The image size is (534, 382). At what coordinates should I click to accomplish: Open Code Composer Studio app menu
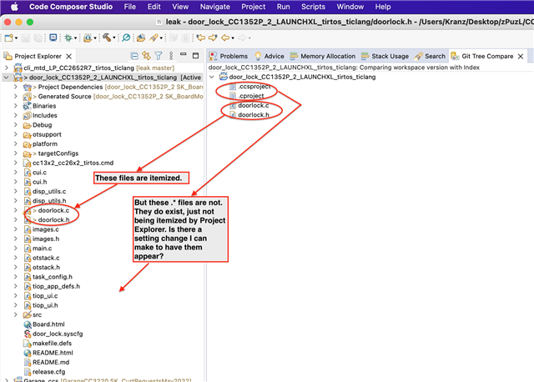coord(71,7)
